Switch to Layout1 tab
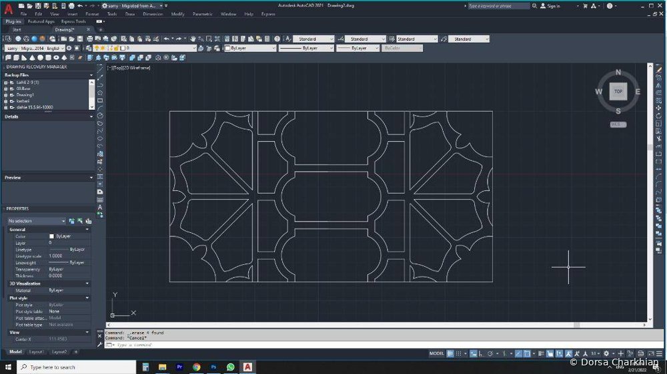 coord(36,352)
